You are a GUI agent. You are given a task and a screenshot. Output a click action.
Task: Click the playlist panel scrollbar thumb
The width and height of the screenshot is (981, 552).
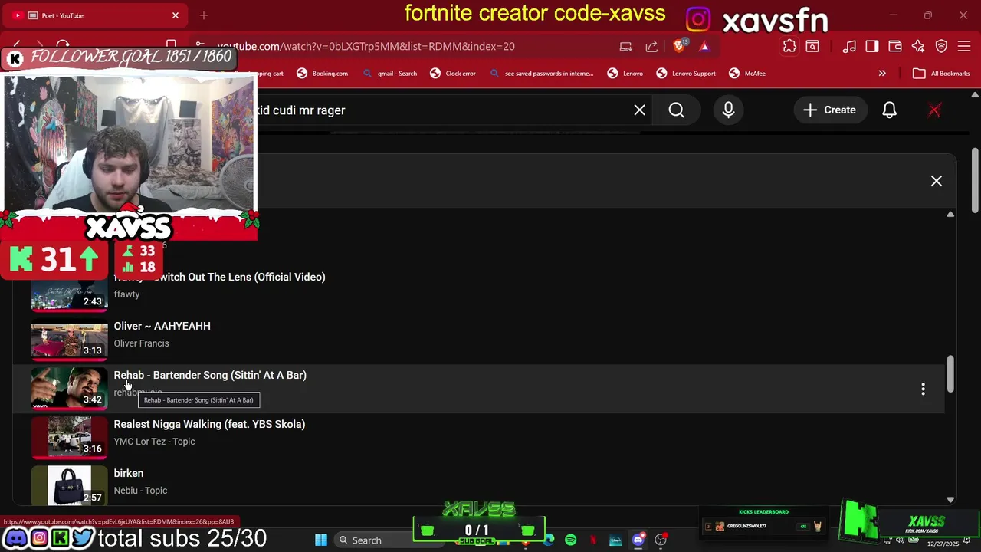click(950, 373)
